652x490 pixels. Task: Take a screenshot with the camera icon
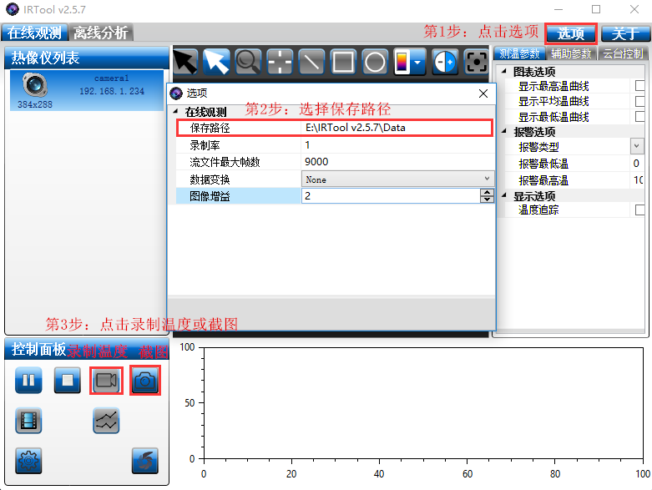[145, 381]
